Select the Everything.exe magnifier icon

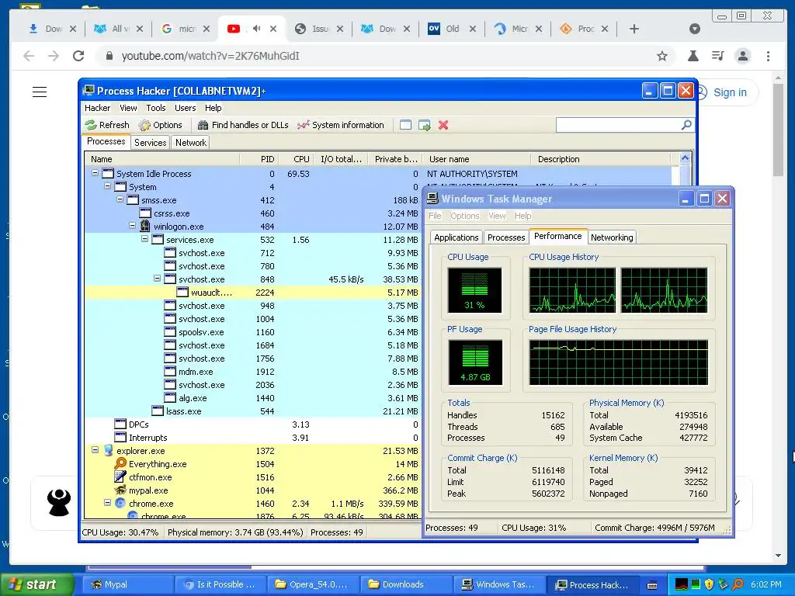pyautogui.click(x=120, y=464)
